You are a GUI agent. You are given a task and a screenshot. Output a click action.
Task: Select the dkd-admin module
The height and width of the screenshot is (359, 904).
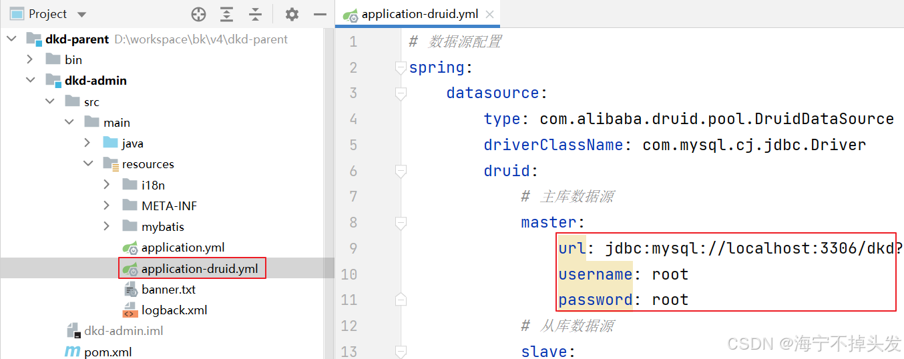click(x=95, y=80)
